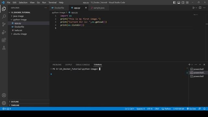Open the Run menu

click(44, 3)
